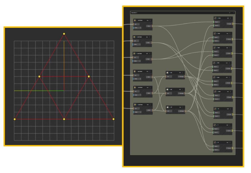
Task: Toggle the preview icon on node 9
Action: [x=217, y=142]
